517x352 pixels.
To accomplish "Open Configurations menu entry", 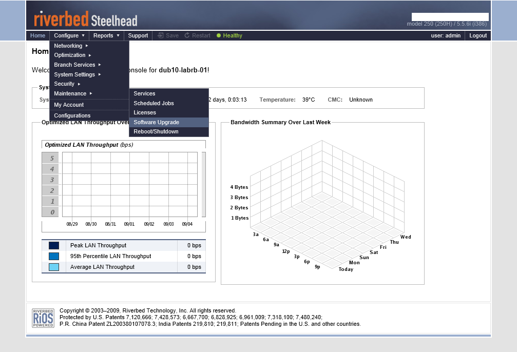I will click(89, 115).
